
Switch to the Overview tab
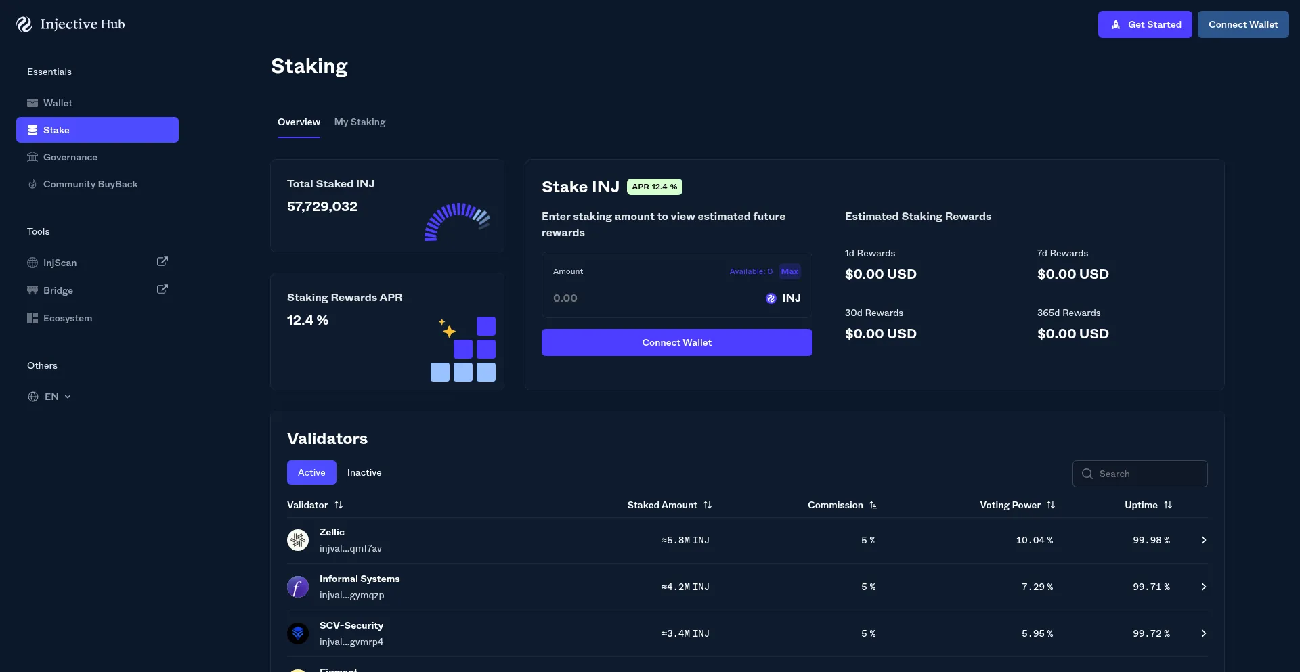[x=299, y=122]
